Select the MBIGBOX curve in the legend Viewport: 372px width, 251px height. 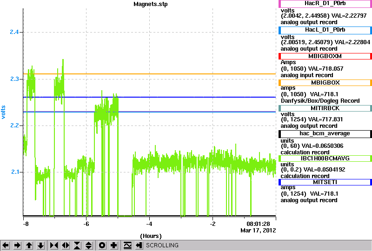[325, 83]
